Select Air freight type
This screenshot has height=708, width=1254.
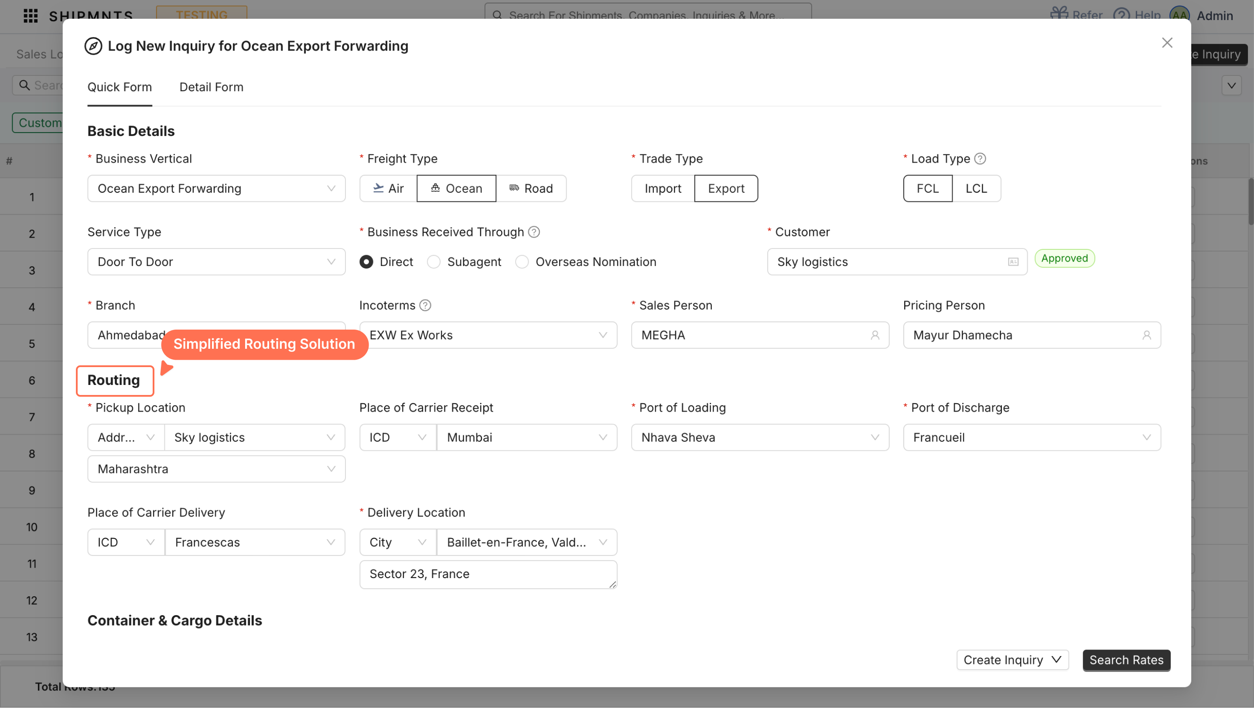tap(388, 188)
